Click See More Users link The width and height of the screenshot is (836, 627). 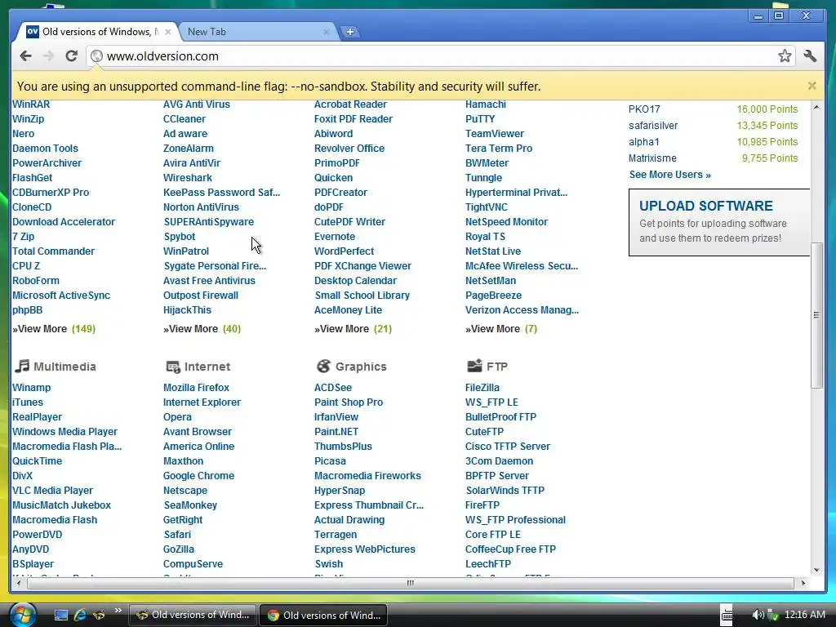tap(669, 175)
